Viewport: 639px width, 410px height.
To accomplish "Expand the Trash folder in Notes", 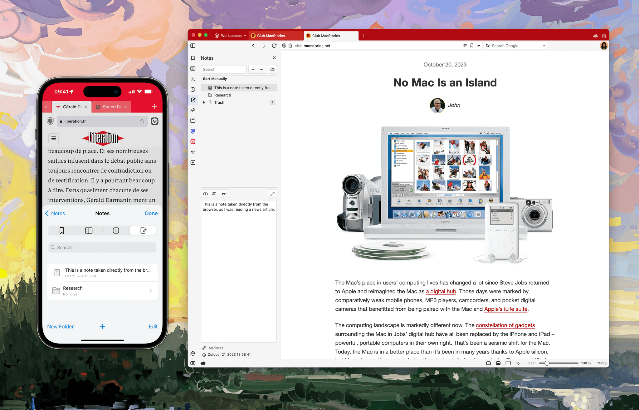I will [x=203, y=102].
